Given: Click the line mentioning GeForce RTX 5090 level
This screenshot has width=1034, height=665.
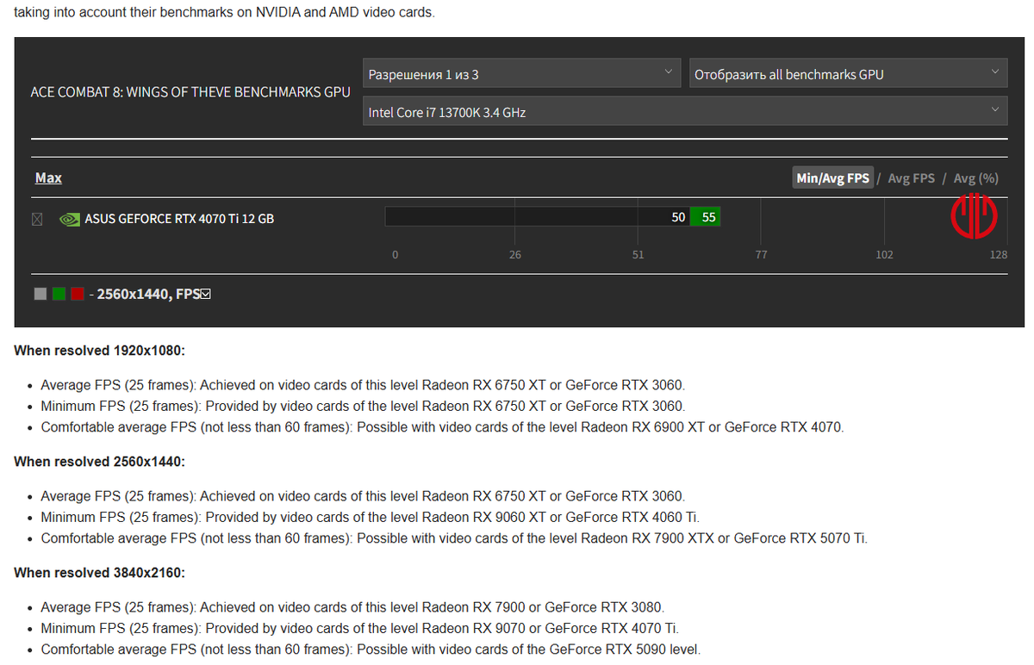Looking at the screenshot, I should click(371, 649).
